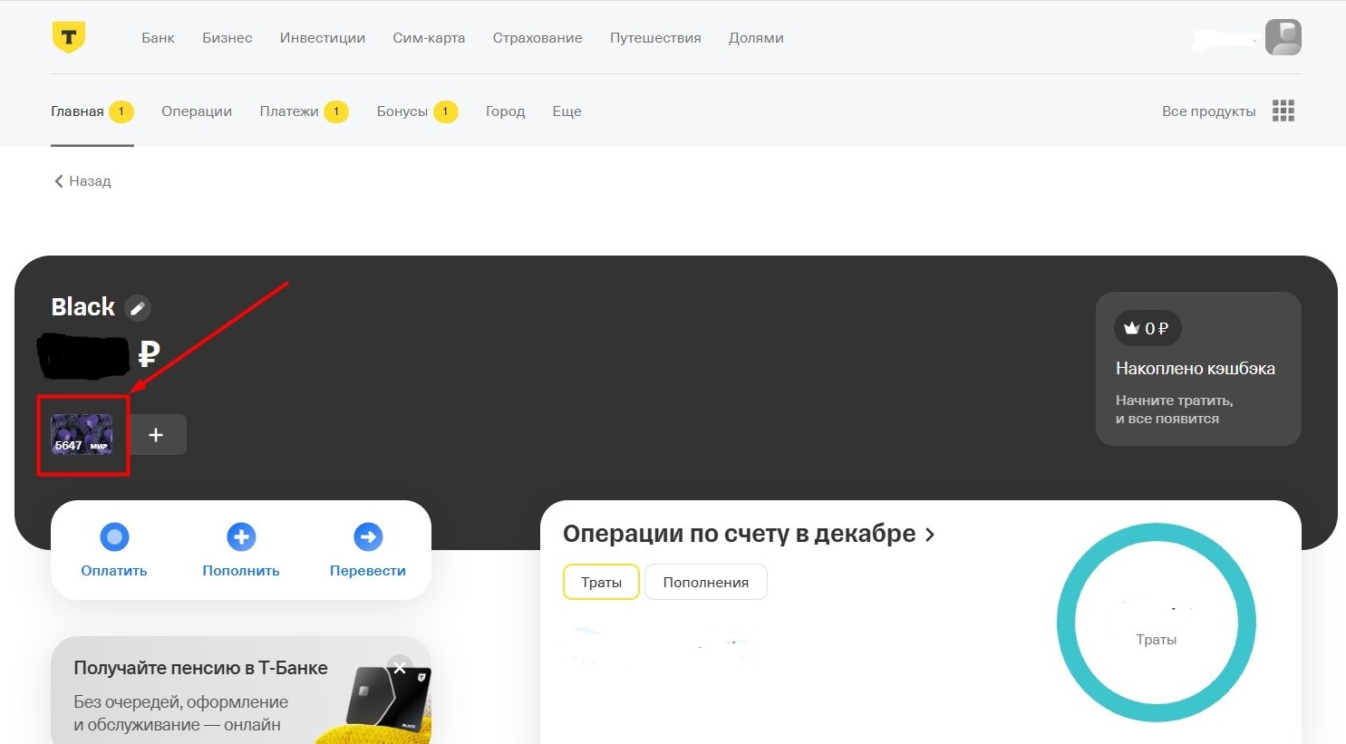Image resolution: width=1346 pixels, height=744 pixels.
Task: Open the all products grid icon
Action: [1283, 111]
